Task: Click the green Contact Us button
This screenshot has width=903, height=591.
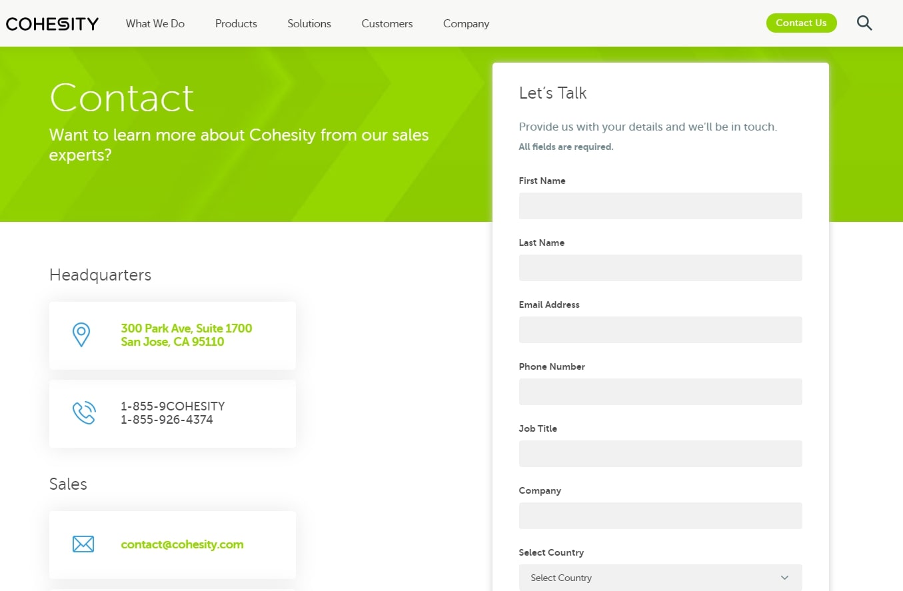Action: (801, 23)
